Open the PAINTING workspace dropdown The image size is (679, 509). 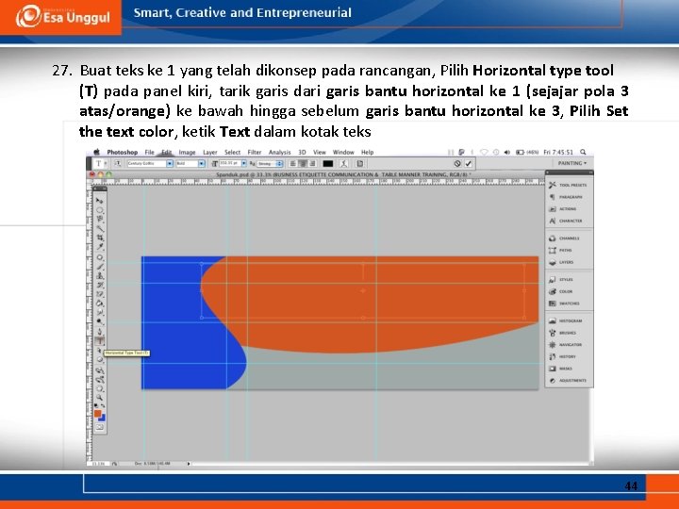571,164
